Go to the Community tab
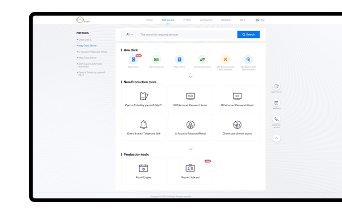Screen dimensions: 342x214 pyautogui.click(x=205, y=20)
